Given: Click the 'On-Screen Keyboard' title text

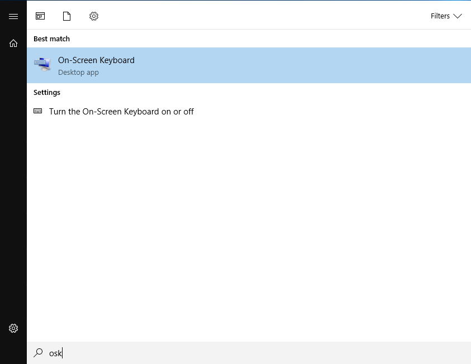Looking at the screenshot, I should coord(96,60).
